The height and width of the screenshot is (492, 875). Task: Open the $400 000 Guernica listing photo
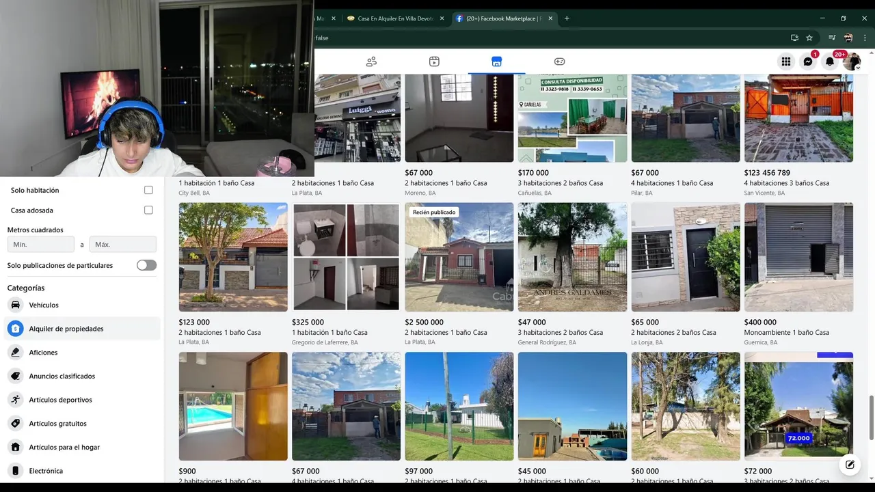[798, 257]
